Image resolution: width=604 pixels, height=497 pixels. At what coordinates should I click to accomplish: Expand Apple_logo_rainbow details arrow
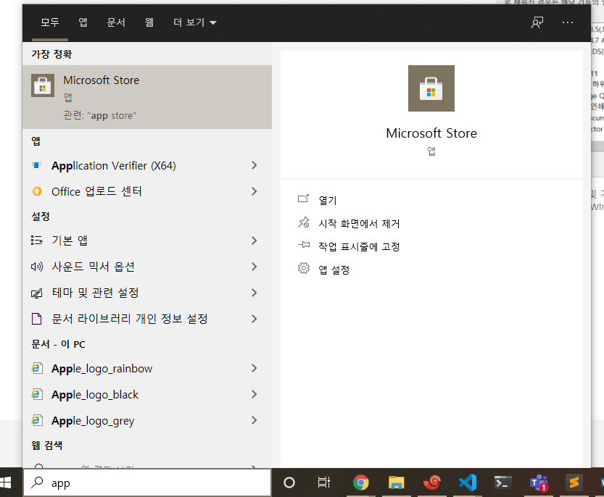(x=254, y=369)
